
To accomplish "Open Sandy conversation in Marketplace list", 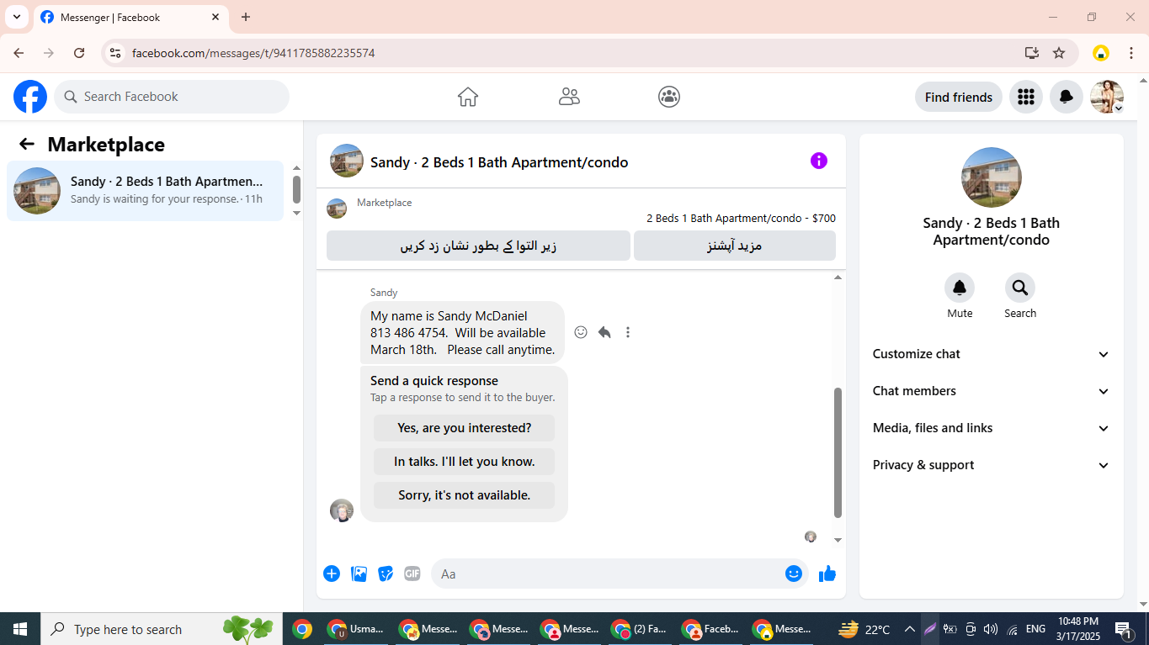I will [x=145, y=191].
